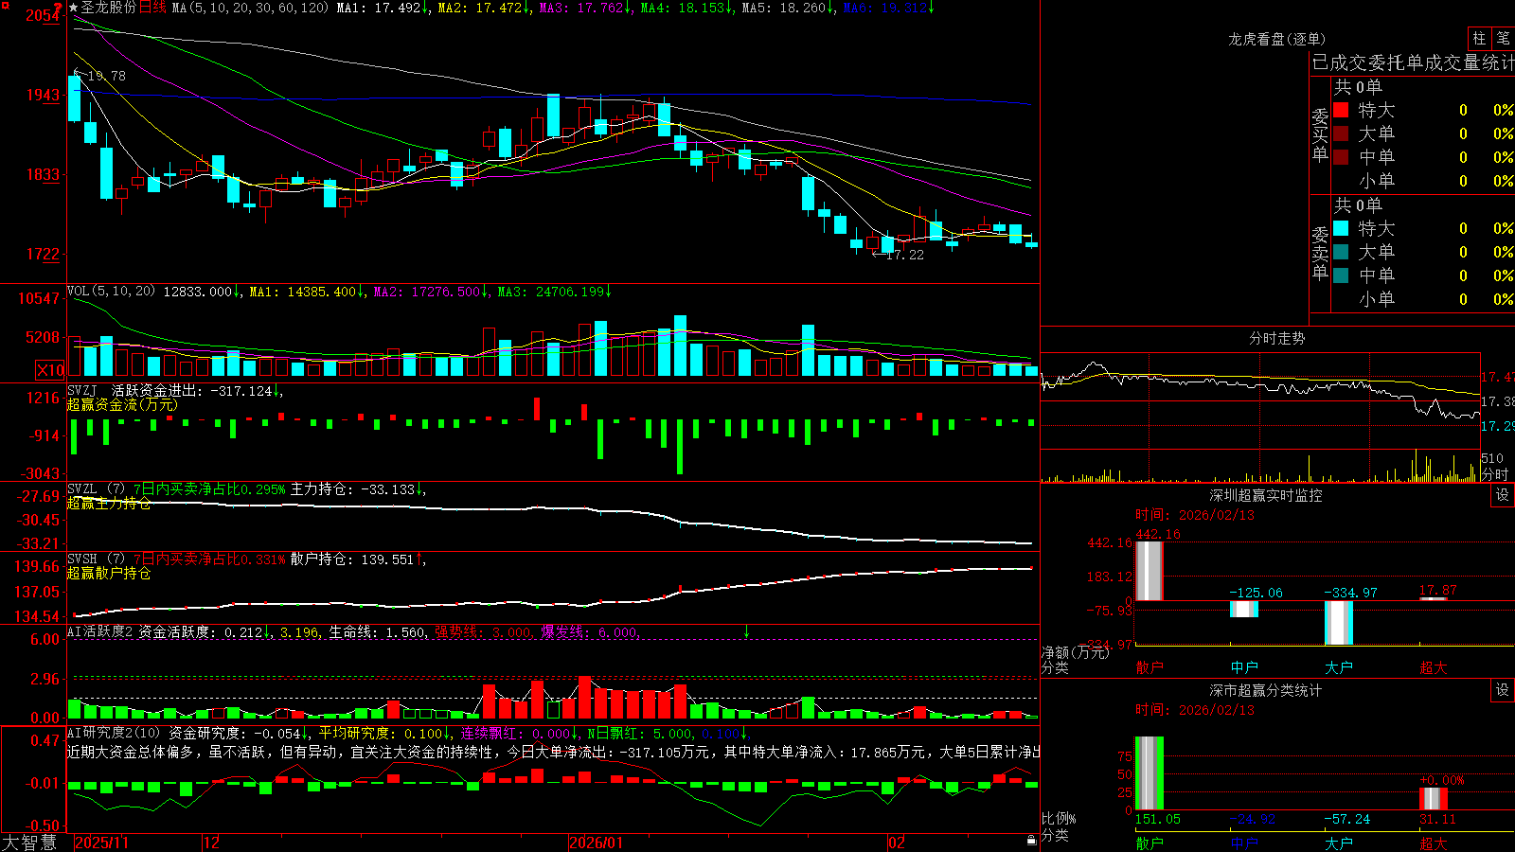Click the 主力持仓: -33.133 readout
The image size is (1515, 852).
[358, 489]
